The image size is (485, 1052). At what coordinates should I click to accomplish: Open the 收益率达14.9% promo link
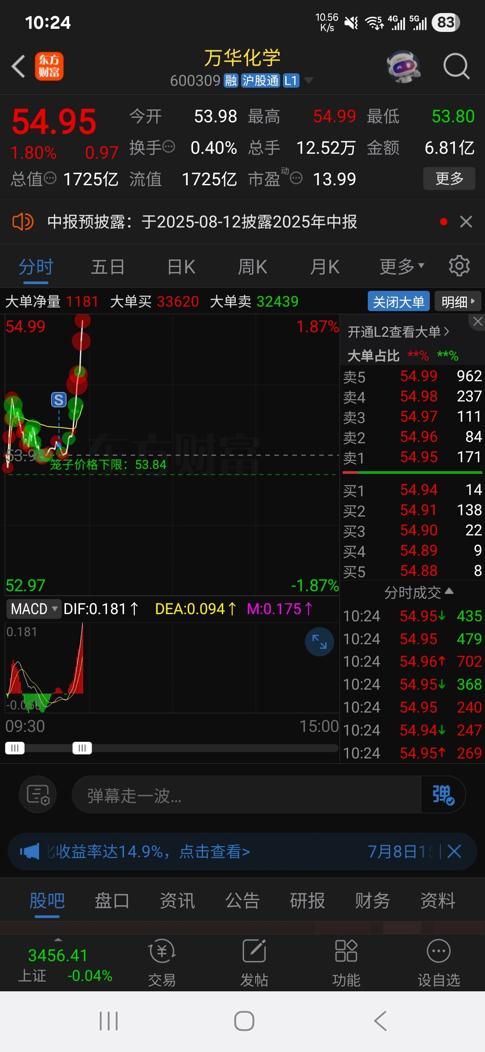(x=148, y=851)
